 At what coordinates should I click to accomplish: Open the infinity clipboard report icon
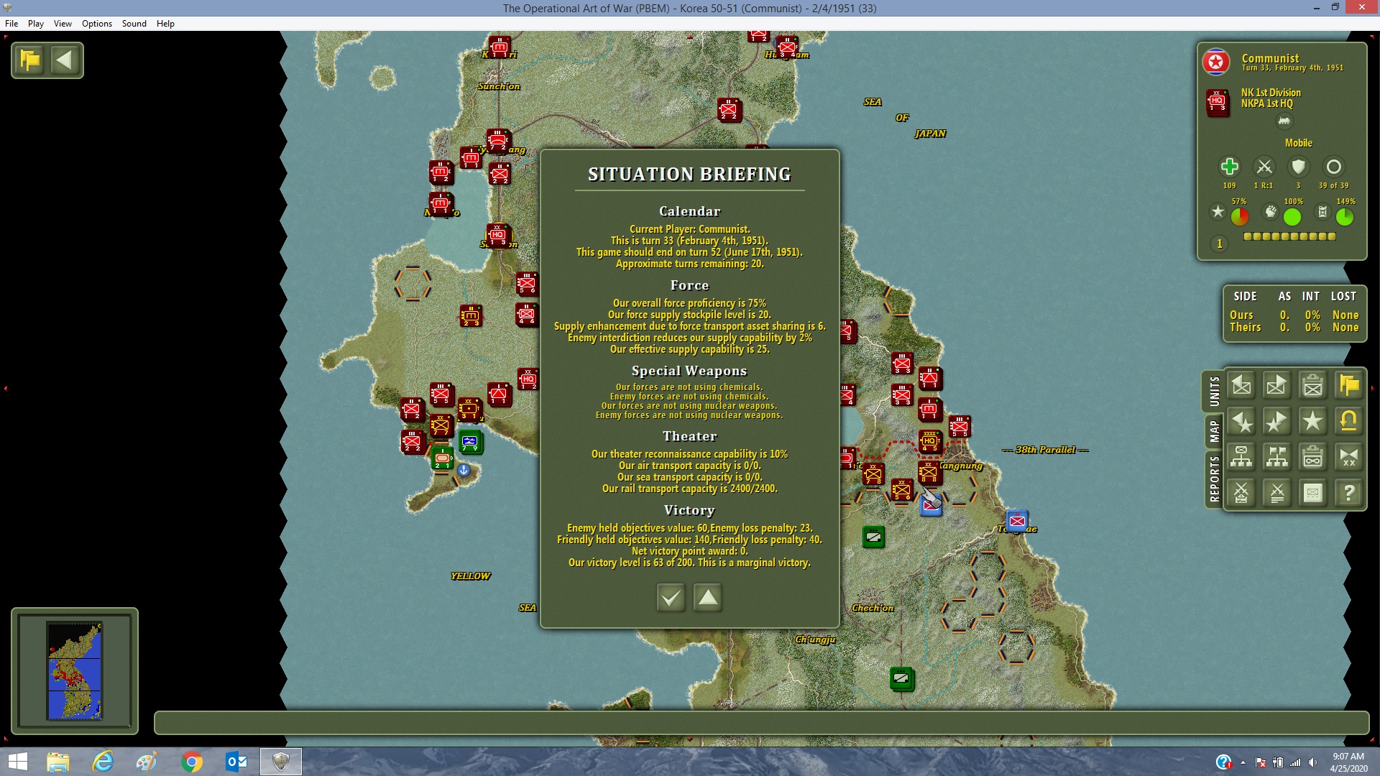click(1313, 457)
